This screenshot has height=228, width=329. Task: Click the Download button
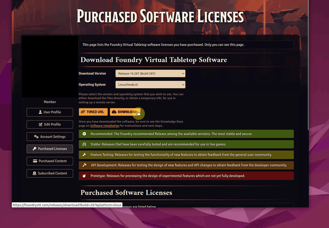pos(125,112)
